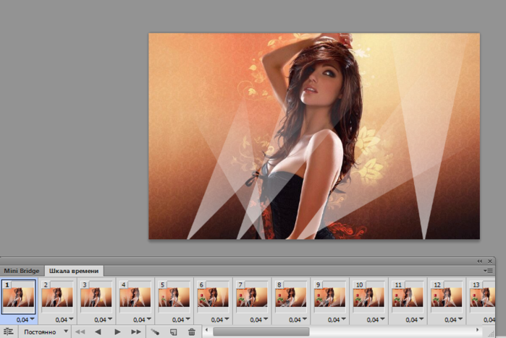The height and width of the screenshot is (338, 506).
Task: Duplicate selected frame icon
Action: coord(173,332)
